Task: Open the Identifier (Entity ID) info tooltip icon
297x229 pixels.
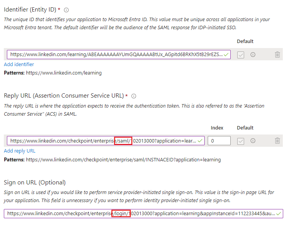Action: point(66,10)
